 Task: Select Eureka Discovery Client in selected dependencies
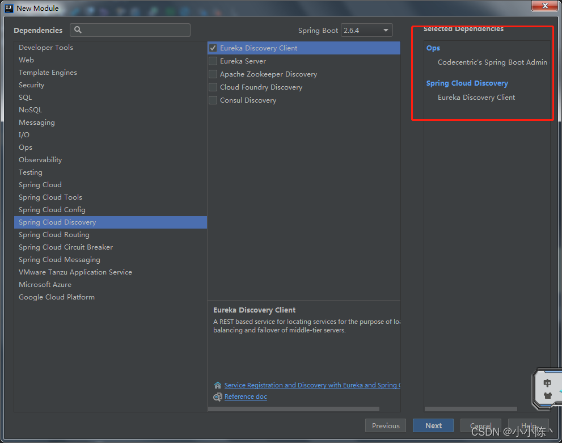pyautogui.click(x=476, y=98)
